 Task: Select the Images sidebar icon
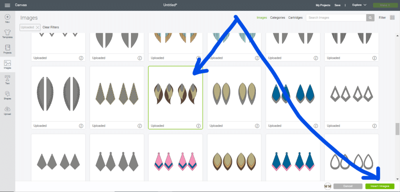click(7, 65)
